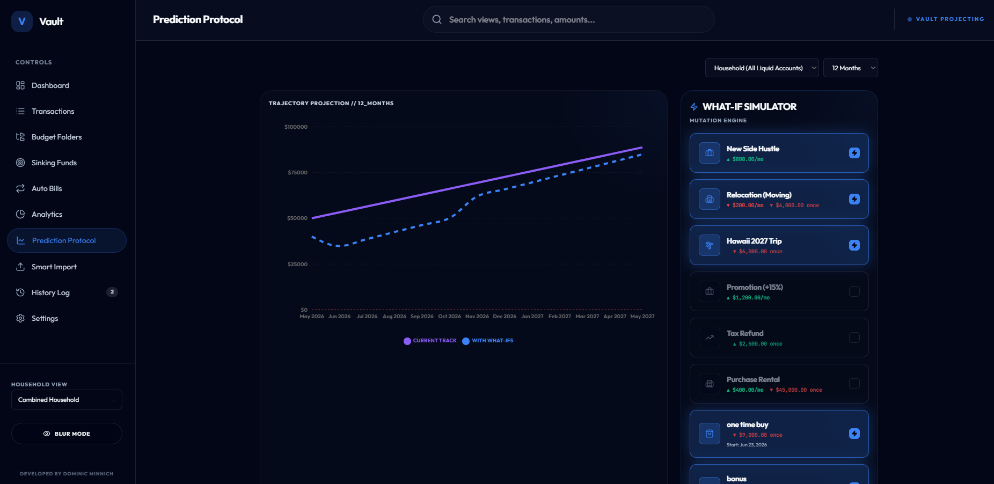
Task: Click the $9,000.00 once amount
Action: pyautogui.click(x=758, y=435)
